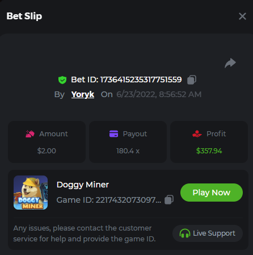Select the Doggy Miner game title
This screenshot has width=253, height=255.
(83, 185)
